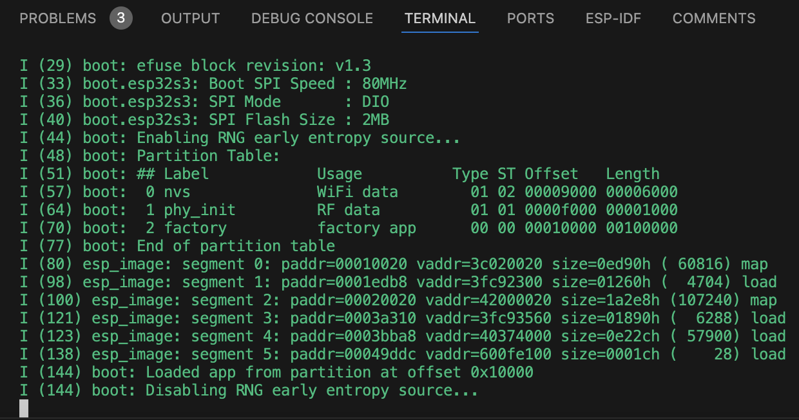
Task: Click the SPI Flash Size 2MB line
Action: point(204,120)
